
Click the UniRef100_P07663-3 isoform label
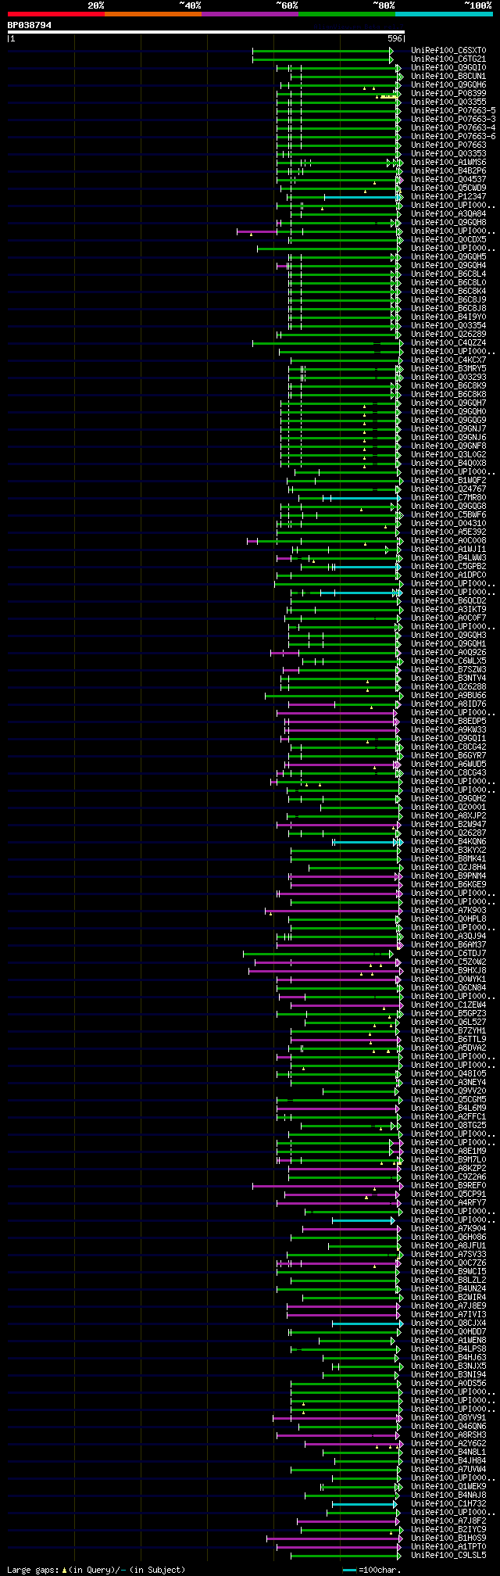point(453,120)
